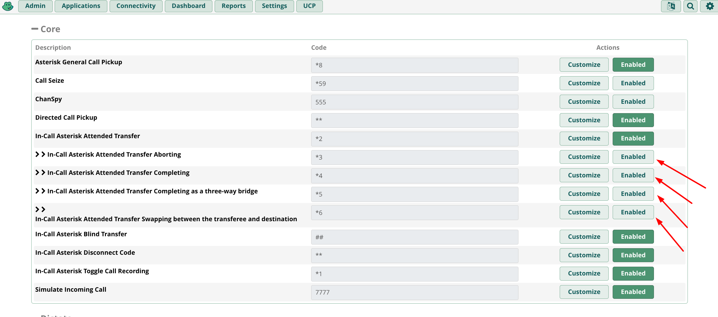
Task: Go to the UCP tab
Action: [x=309, y=6]
